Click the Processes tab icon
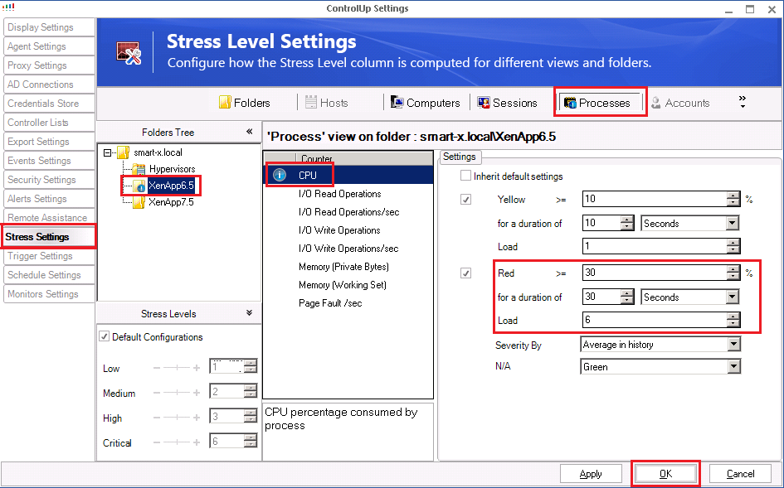The height and width of the screenshot is (488, 784). (x=570, y=103)
